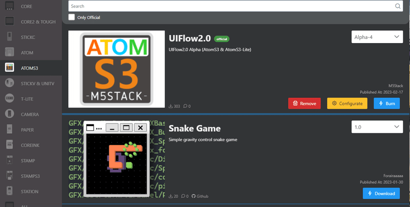Click UIFlow2.0 Alpha description text
This screenshot has height=207, width=410.
(x=210, y=49)
